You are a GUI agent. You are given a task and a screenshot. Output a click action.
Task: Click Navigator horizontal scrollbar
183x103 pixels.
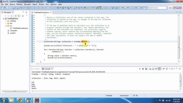pyautogui.click(x=15, y=91)
